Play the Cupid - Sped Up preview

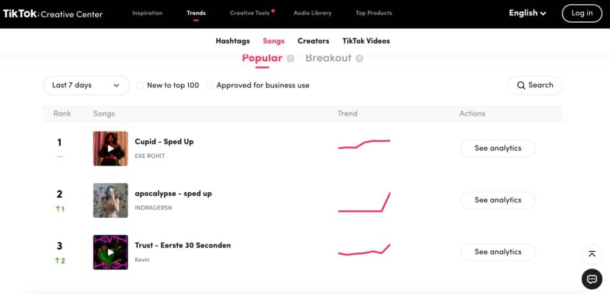pos(110,149)
